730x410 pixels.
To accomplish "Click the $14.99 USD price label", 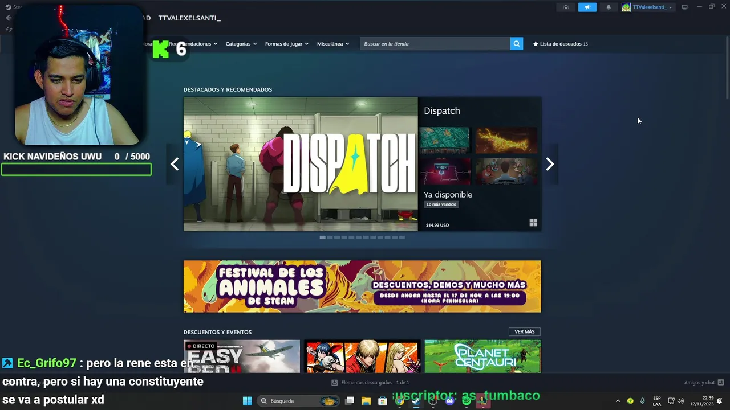I will pyautogui.click(x=437, y=225).
